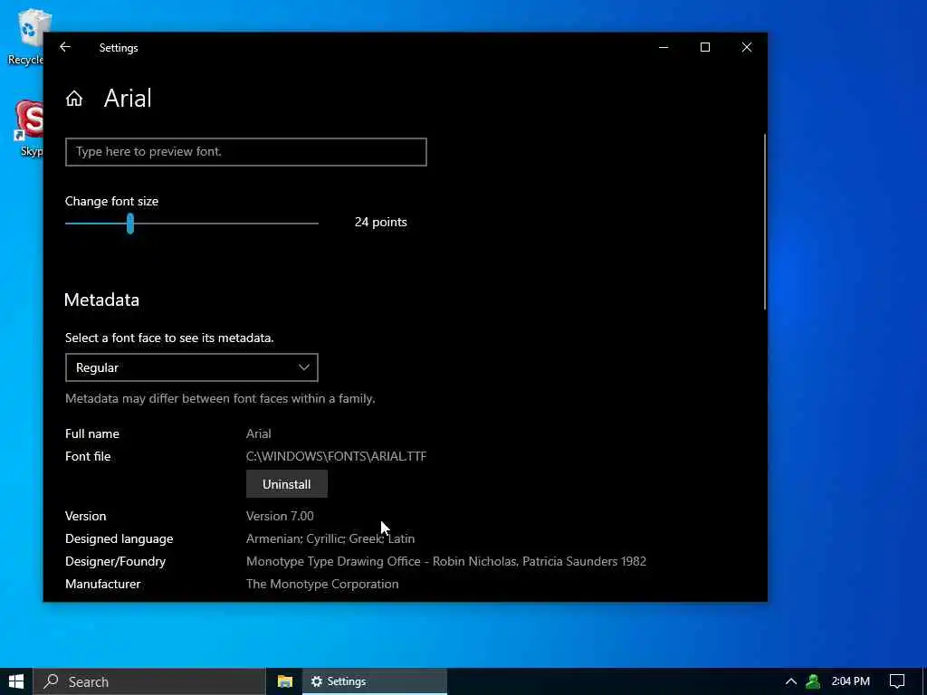Maximize the Settings window
927x695 pixels.
coord(705,47)
